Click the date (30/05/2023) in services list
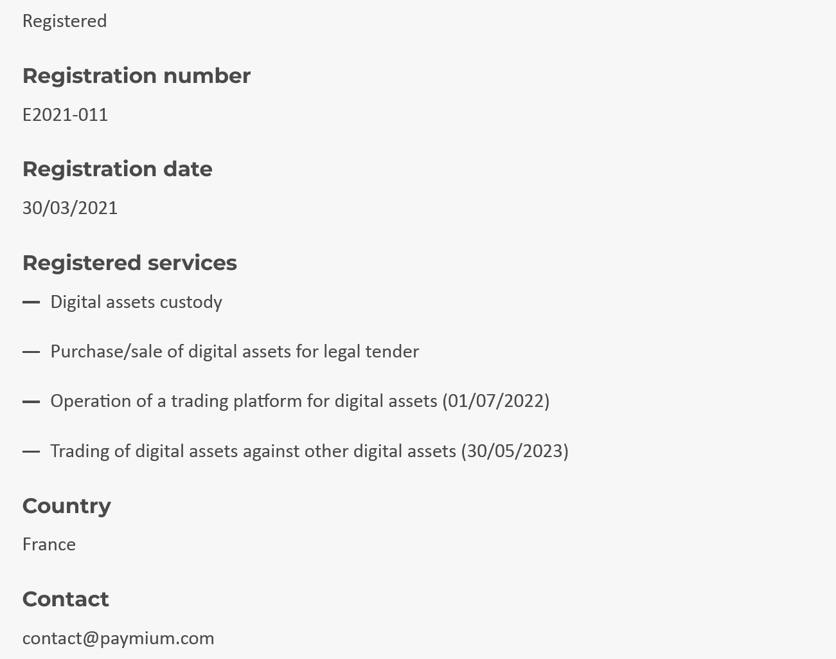This screenshot has height=659, width=836. coord(515,451)
